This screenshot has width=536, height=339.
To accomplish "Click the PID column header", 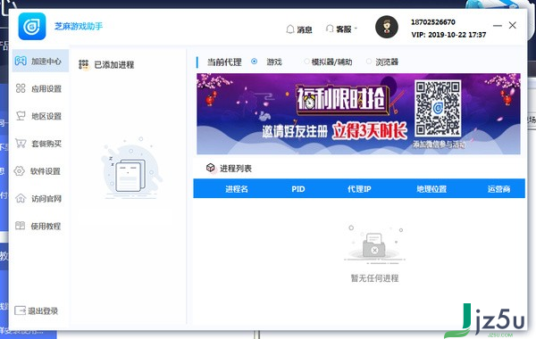I will coord(298,189).
